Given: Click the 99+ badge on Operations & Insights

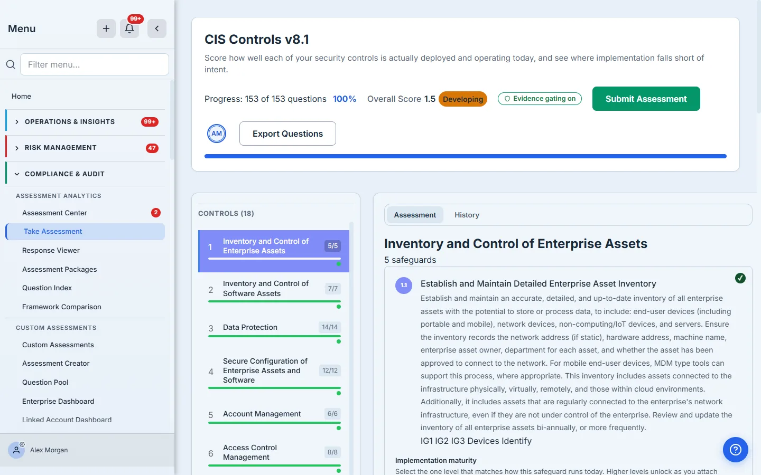Looking at the screenshot, I should click(150, 122).
